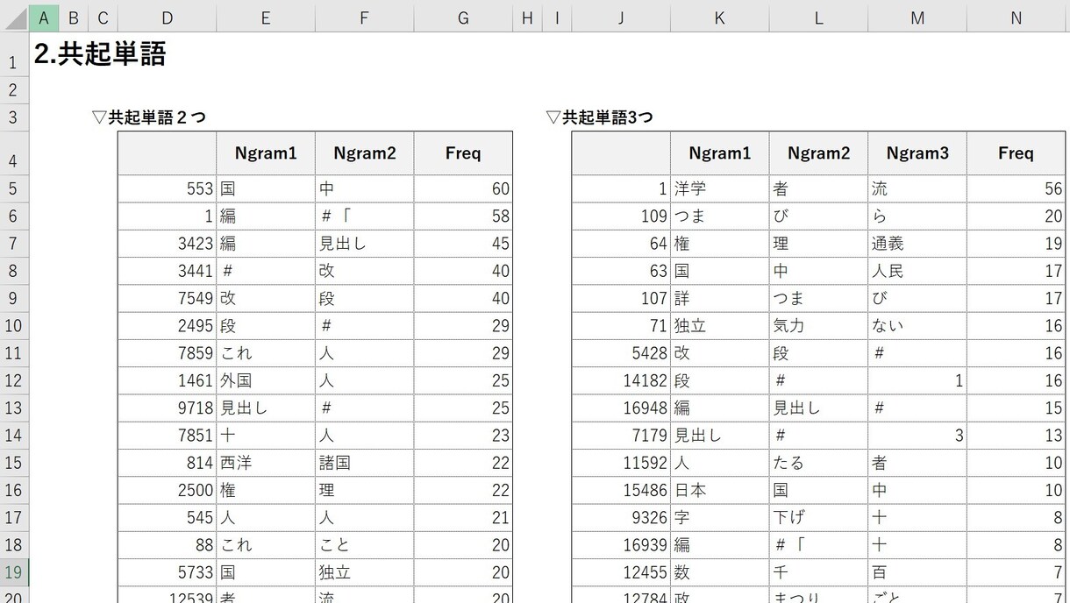The height and width of the screenshot is (603, 1070).
Task: Select column A header
Action: (x=44, y=18)
